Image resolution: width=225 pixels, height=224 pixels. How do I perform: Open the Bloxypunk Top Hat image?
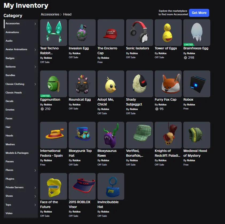click(82, 135)
